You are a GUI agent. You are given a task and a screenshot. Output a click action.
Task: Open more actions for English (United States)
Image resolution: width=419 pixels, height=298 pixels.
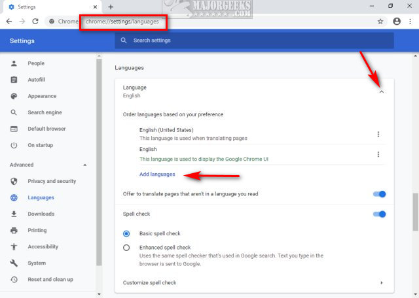click(x=378, y=134)
